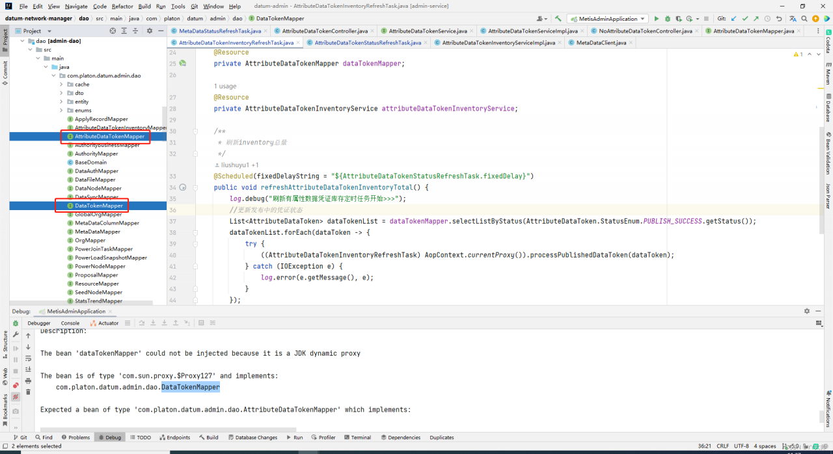Image resolution: width=833 pixels, height=454 pixels.
Task: Select DataTokenMapper in Project tree
Action: (x=98, y=206)
